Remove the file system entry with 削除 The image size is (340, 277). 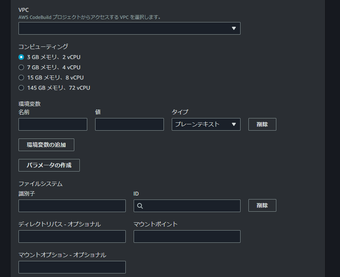pyautogui.click(x=262, y=205)
